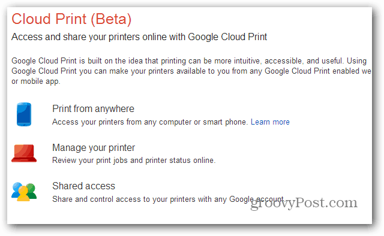Select the Print from anywhere heading
384x236 pixels.
tap(94, 109)
